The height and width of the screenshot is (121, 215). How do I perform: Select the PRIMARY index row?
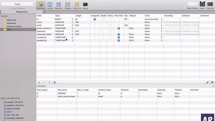click(126, 93)
